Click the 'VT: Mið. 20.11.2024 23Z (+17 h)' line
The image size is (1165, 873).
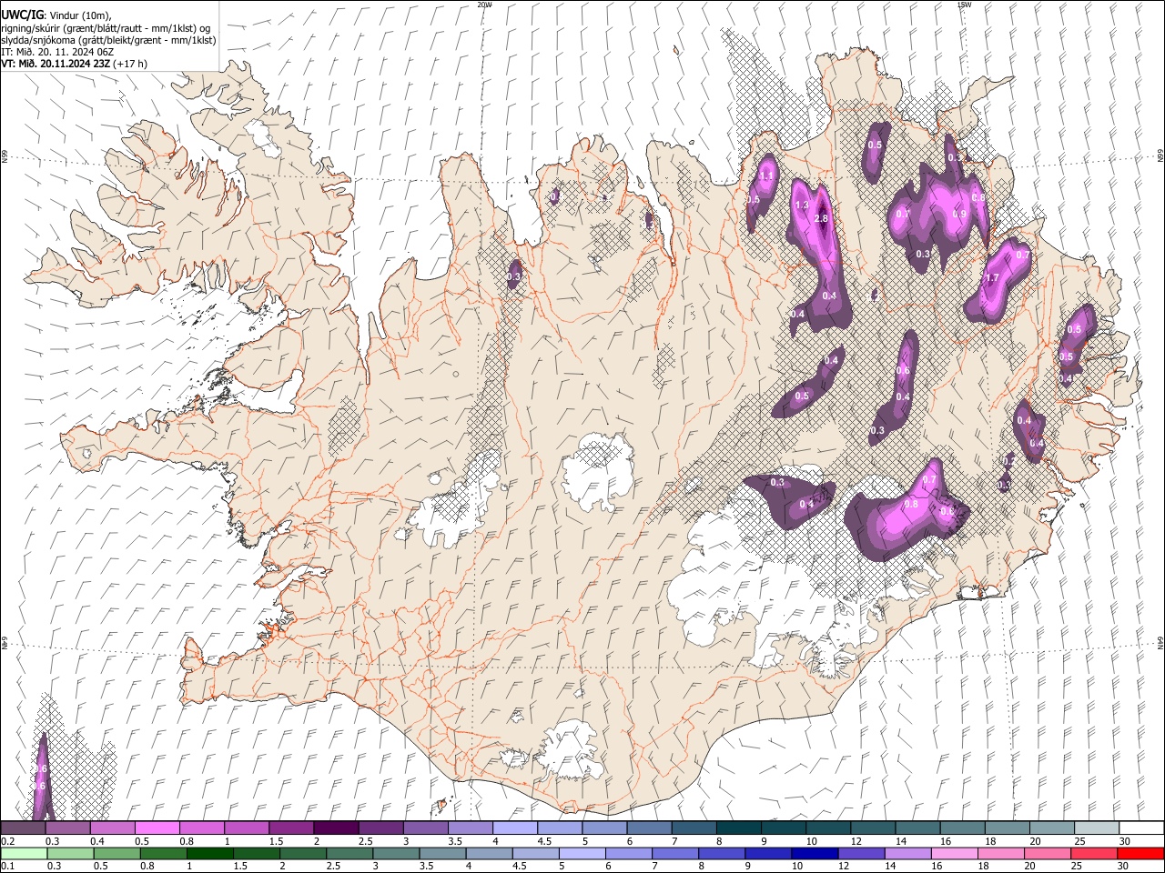tap(74, 64)
